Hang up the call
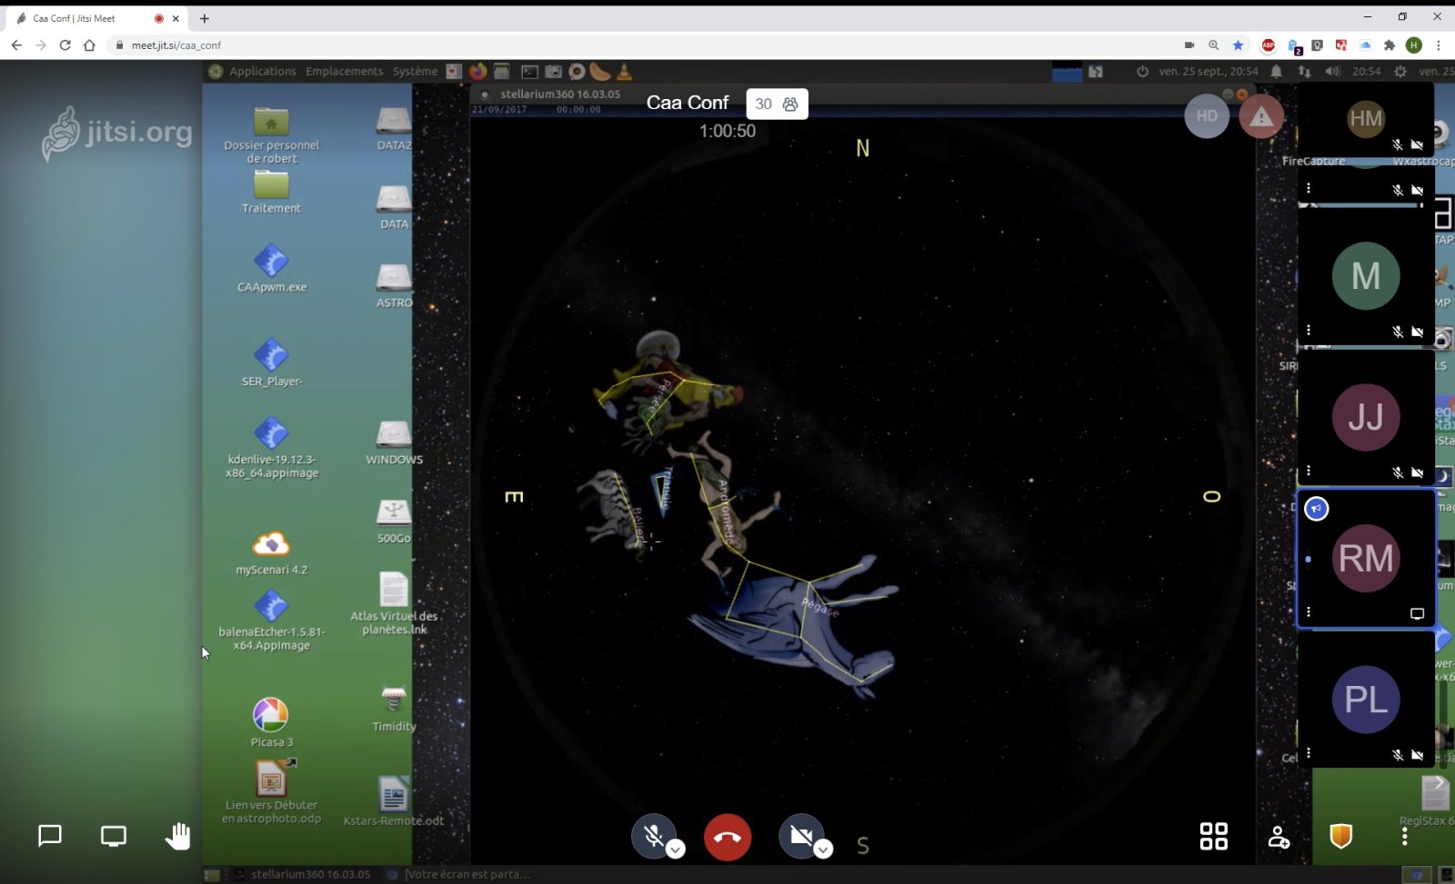Image resolution: width=1455 pixels, height=884 pixels. click(x=727, y=837)
